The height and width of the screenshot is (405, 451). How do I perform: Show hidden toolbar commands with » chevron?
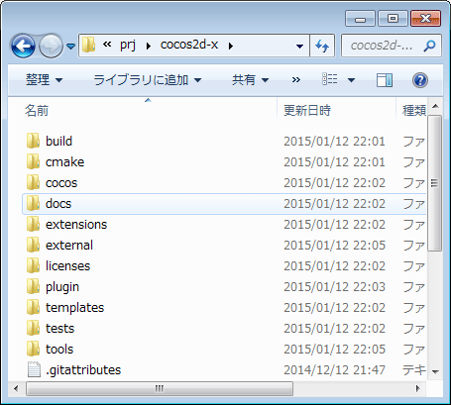pyautogui.click(x=296, y=80)
